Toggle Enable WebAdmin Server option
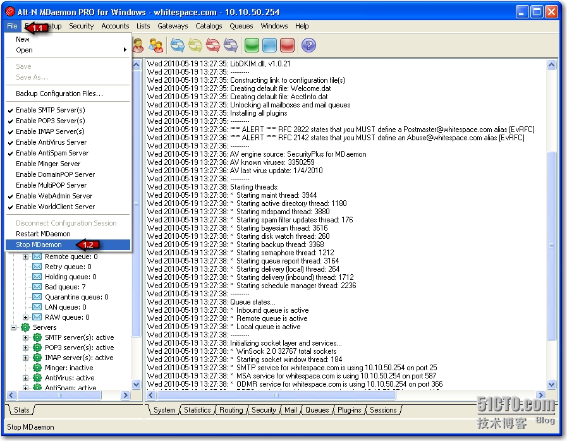567x441 pixels. (68, 196)
